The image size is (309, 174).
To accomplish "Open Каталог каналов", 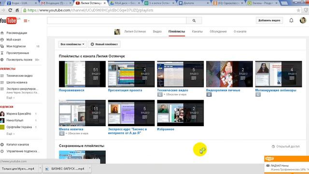I will (17, 145).
